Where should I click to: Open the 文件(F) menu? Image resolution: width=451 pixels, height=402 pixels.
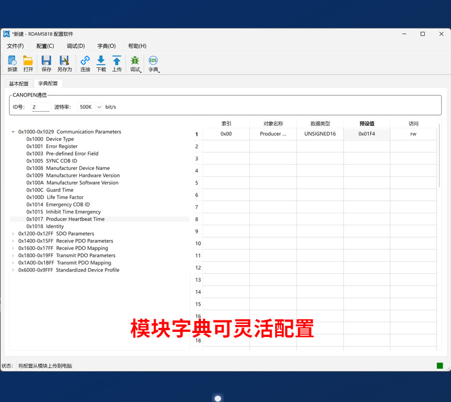pos(15,46)
